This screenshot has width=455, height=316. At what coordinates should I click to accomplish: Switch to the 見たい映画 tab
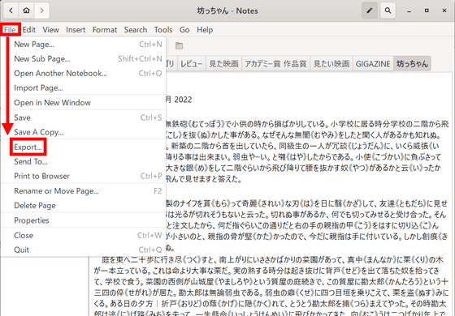(331, 63)
